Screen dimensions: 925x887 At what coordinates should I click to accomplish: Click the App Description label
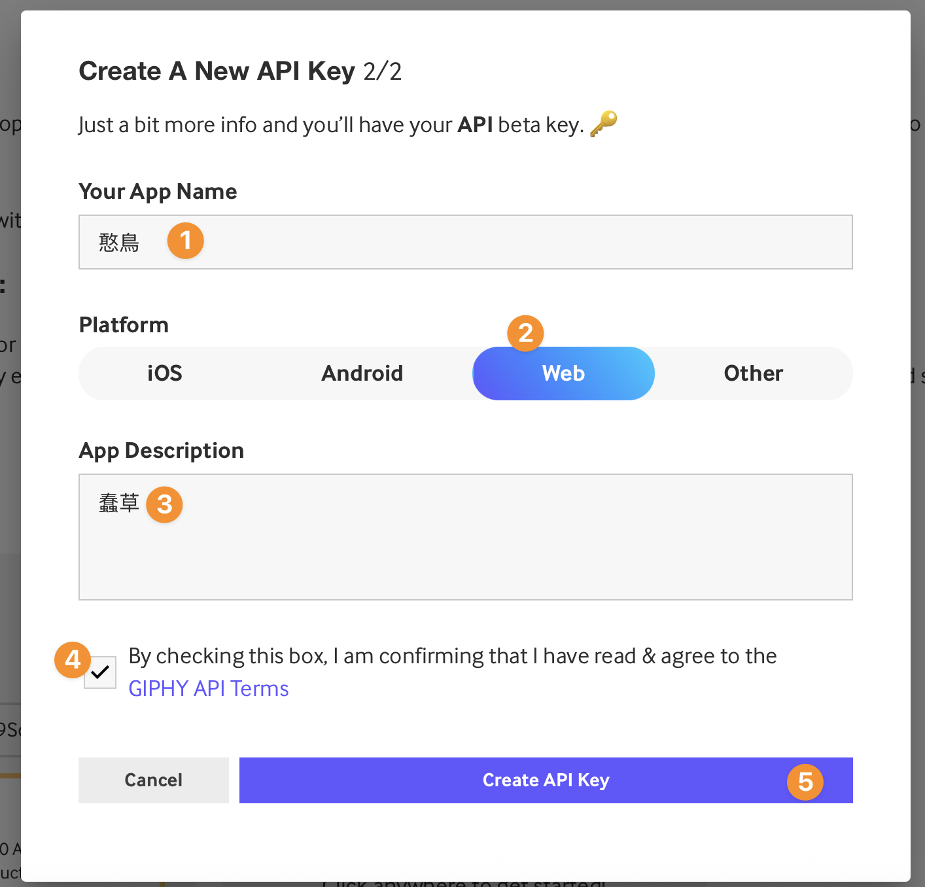[162, 451]
